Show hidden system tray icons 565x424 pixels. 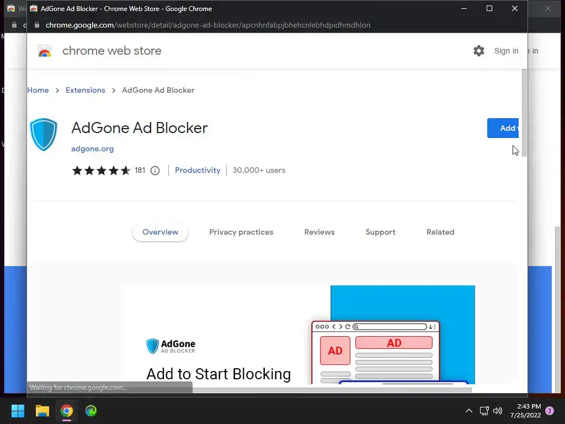pos(469,411)
